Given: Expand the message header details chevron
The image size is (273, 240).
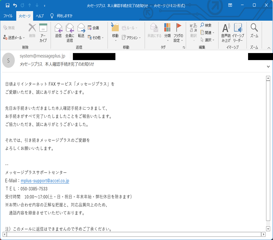Looking at the screenshot, I should click(268, 66).
